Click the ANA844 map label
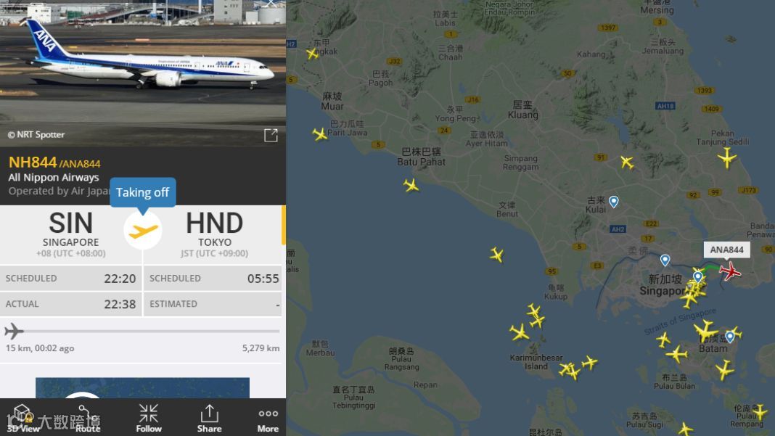 click(726, 250)
